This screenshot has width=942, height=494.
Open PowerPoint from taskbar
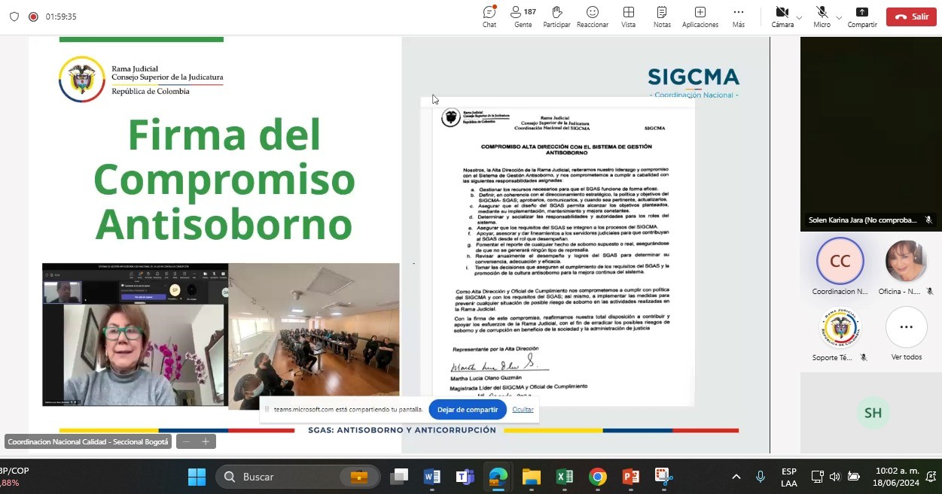point(630,477)
